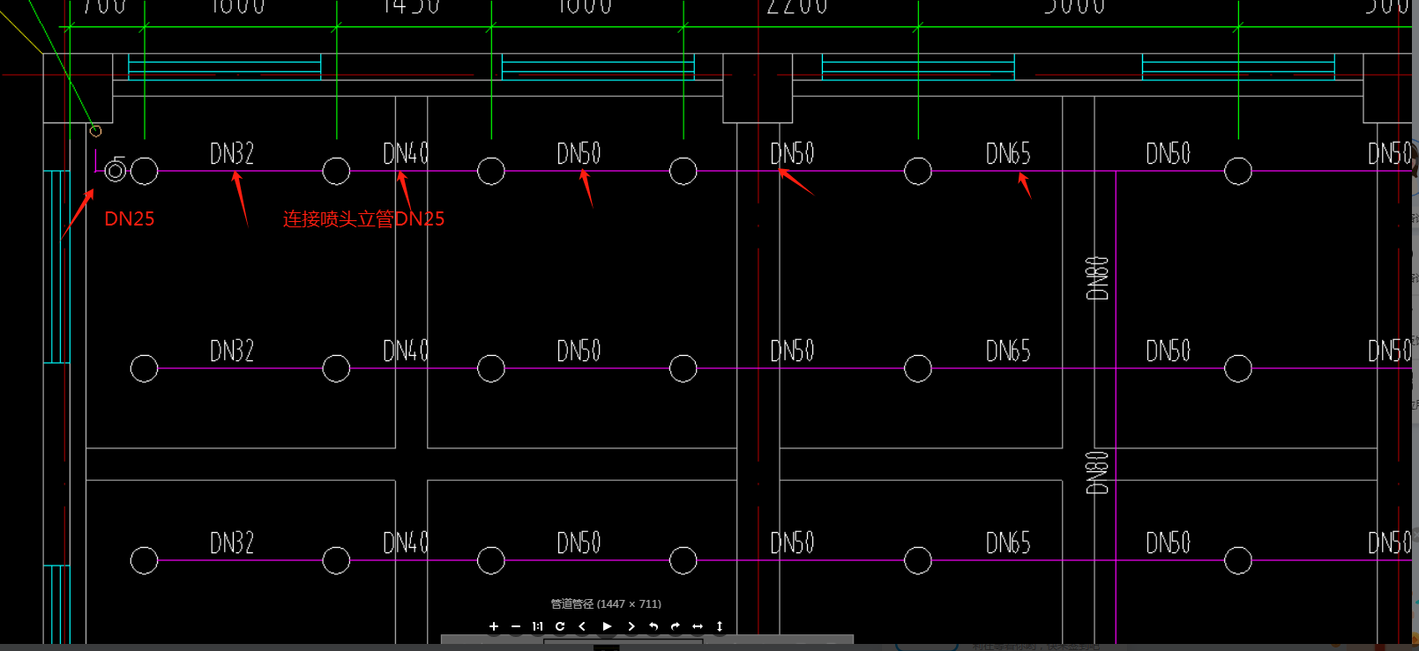This screenshot has height=651, width=1419.
Task: Click the lower vertical DN80 pipe label
Action: click(1097, 472)
